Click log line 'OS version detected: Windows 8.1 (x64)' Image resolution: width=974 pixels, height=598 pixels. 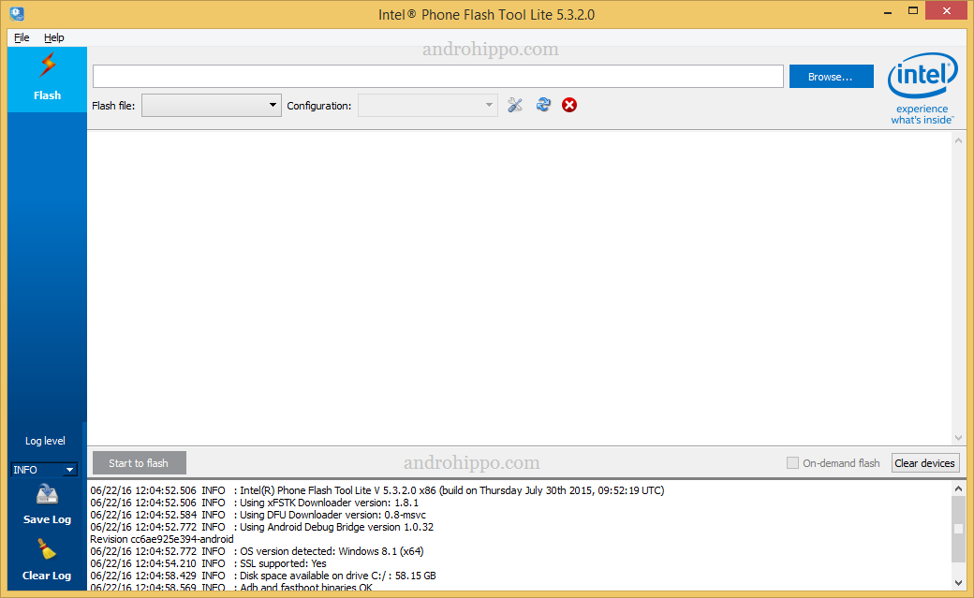pos(258,551)
